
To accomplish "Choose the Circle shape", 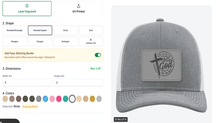I will pos(65,30).
